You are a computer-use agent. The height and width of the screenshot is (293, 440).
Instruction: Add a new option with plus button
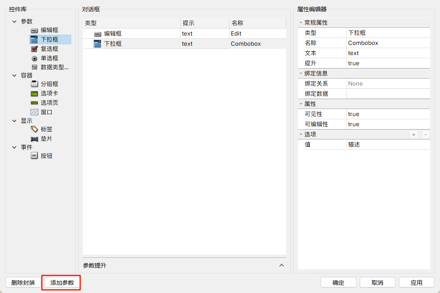413,134
